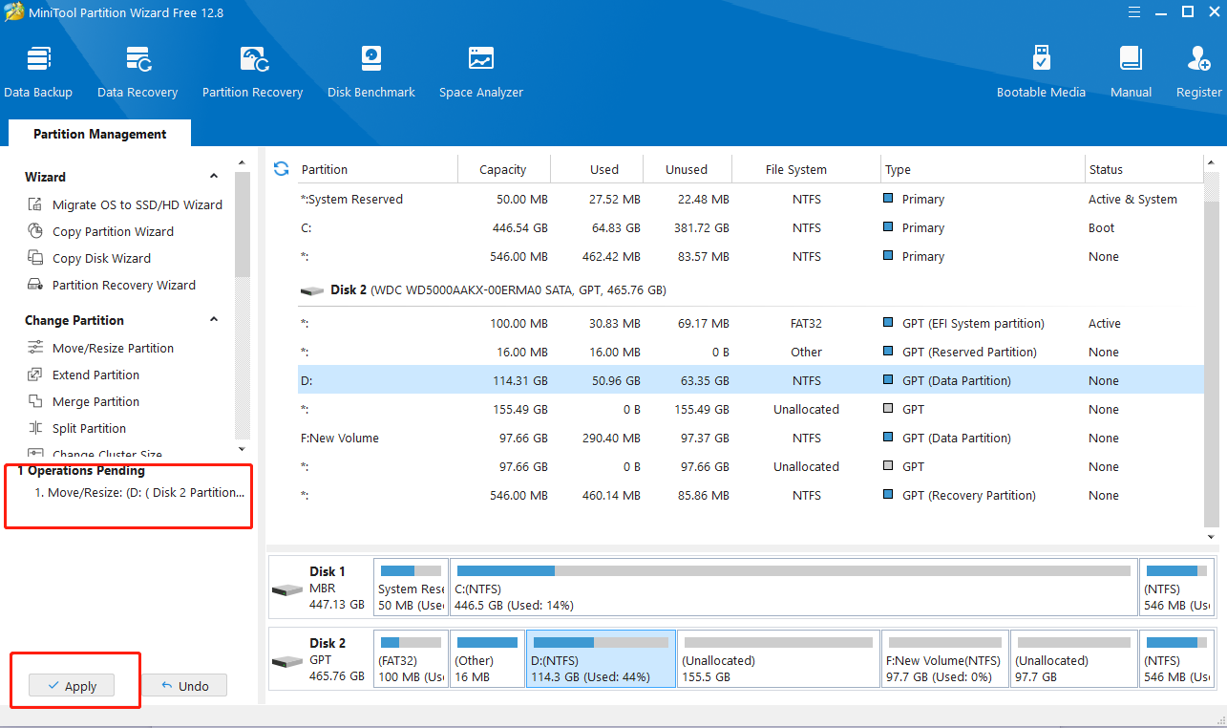Collapse the Change Partition section
Viewport: 1227px width, 728px height.
(214, 320)
